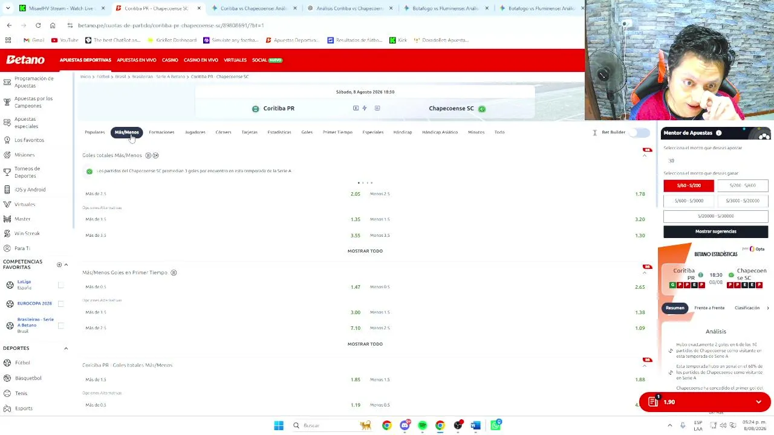
Task: Tick the LaLiga favorite checkbox
Action: point(60,285)
